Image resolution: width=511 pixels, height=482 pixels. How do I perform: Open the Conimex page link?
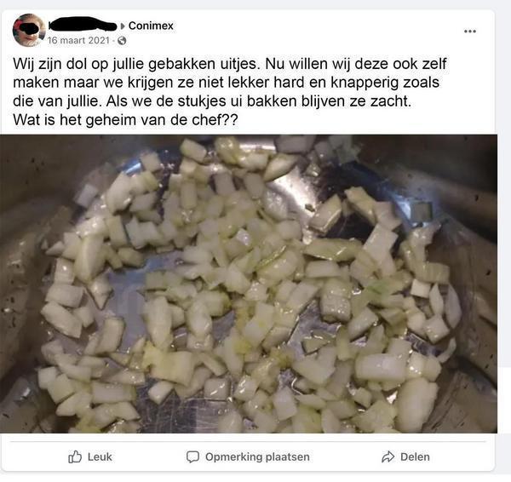tap(151, 26)
